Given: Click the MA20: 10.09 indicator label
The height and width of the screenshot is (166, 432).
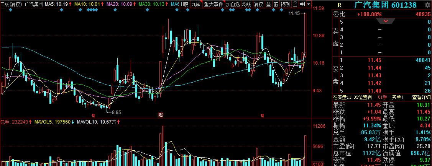Looking at the screenshot, I should tap(119, 4).
